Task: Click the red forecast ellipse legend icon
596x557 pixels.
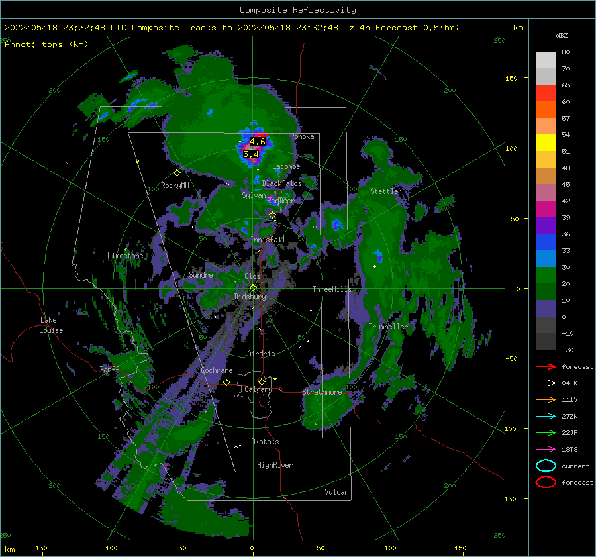Action: pos(546,482)
